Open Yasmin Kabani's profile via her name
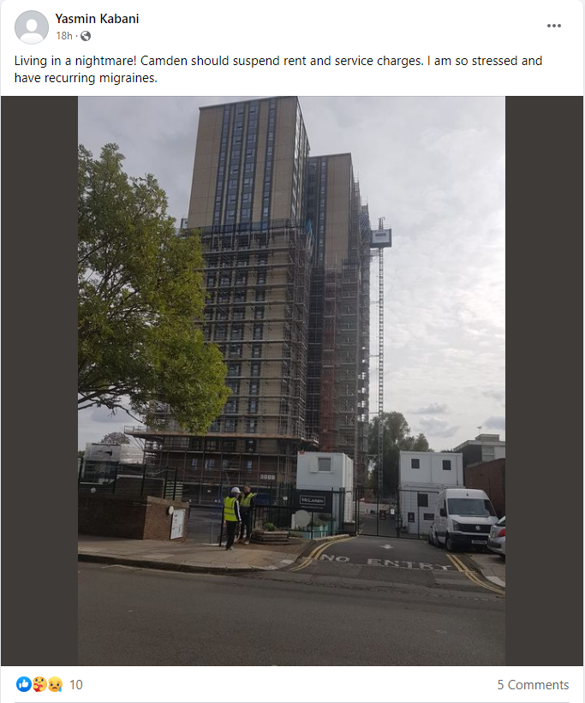Image resolution: width=585 pixels, height=703 pixels. [97, 19]
